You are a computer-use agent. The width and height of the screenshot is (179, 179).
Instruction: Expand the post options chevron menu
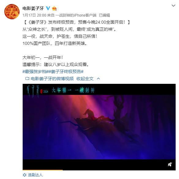pos(173,6)
